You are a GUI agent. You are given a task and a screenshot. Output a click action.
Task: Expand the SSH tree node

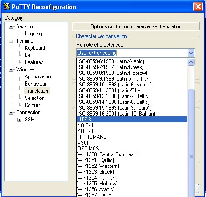(19, 120)
